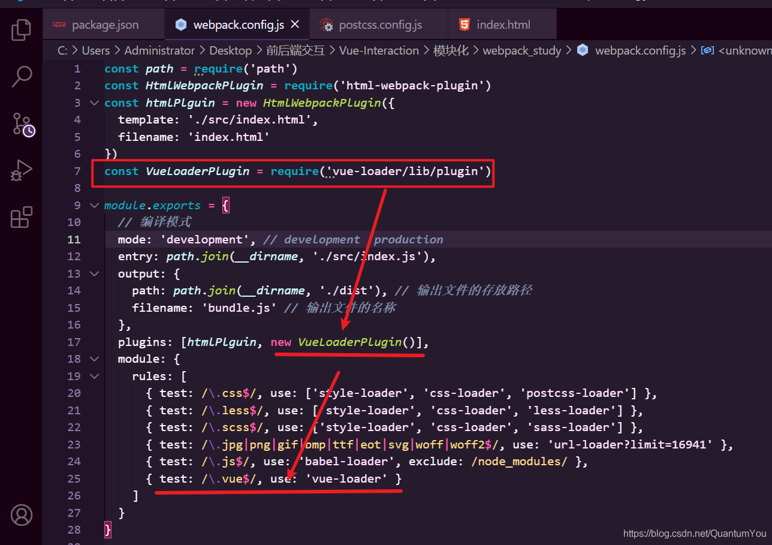
Task: Collapse the fold at line 3
Action: pos(94,103)
